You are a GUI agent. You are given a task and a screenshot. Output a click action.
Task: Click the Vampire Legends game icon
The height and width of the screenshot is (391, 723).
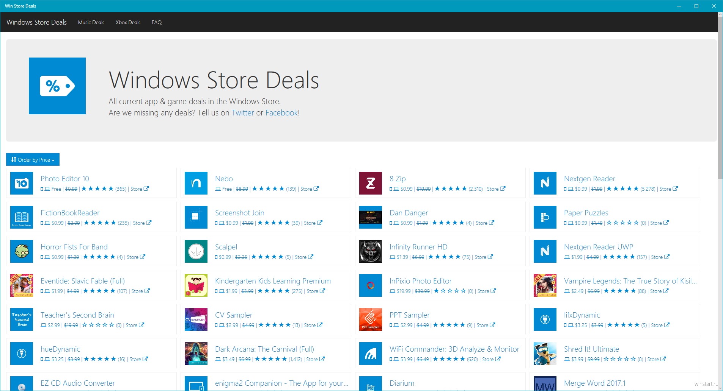[x=545, y=285]
